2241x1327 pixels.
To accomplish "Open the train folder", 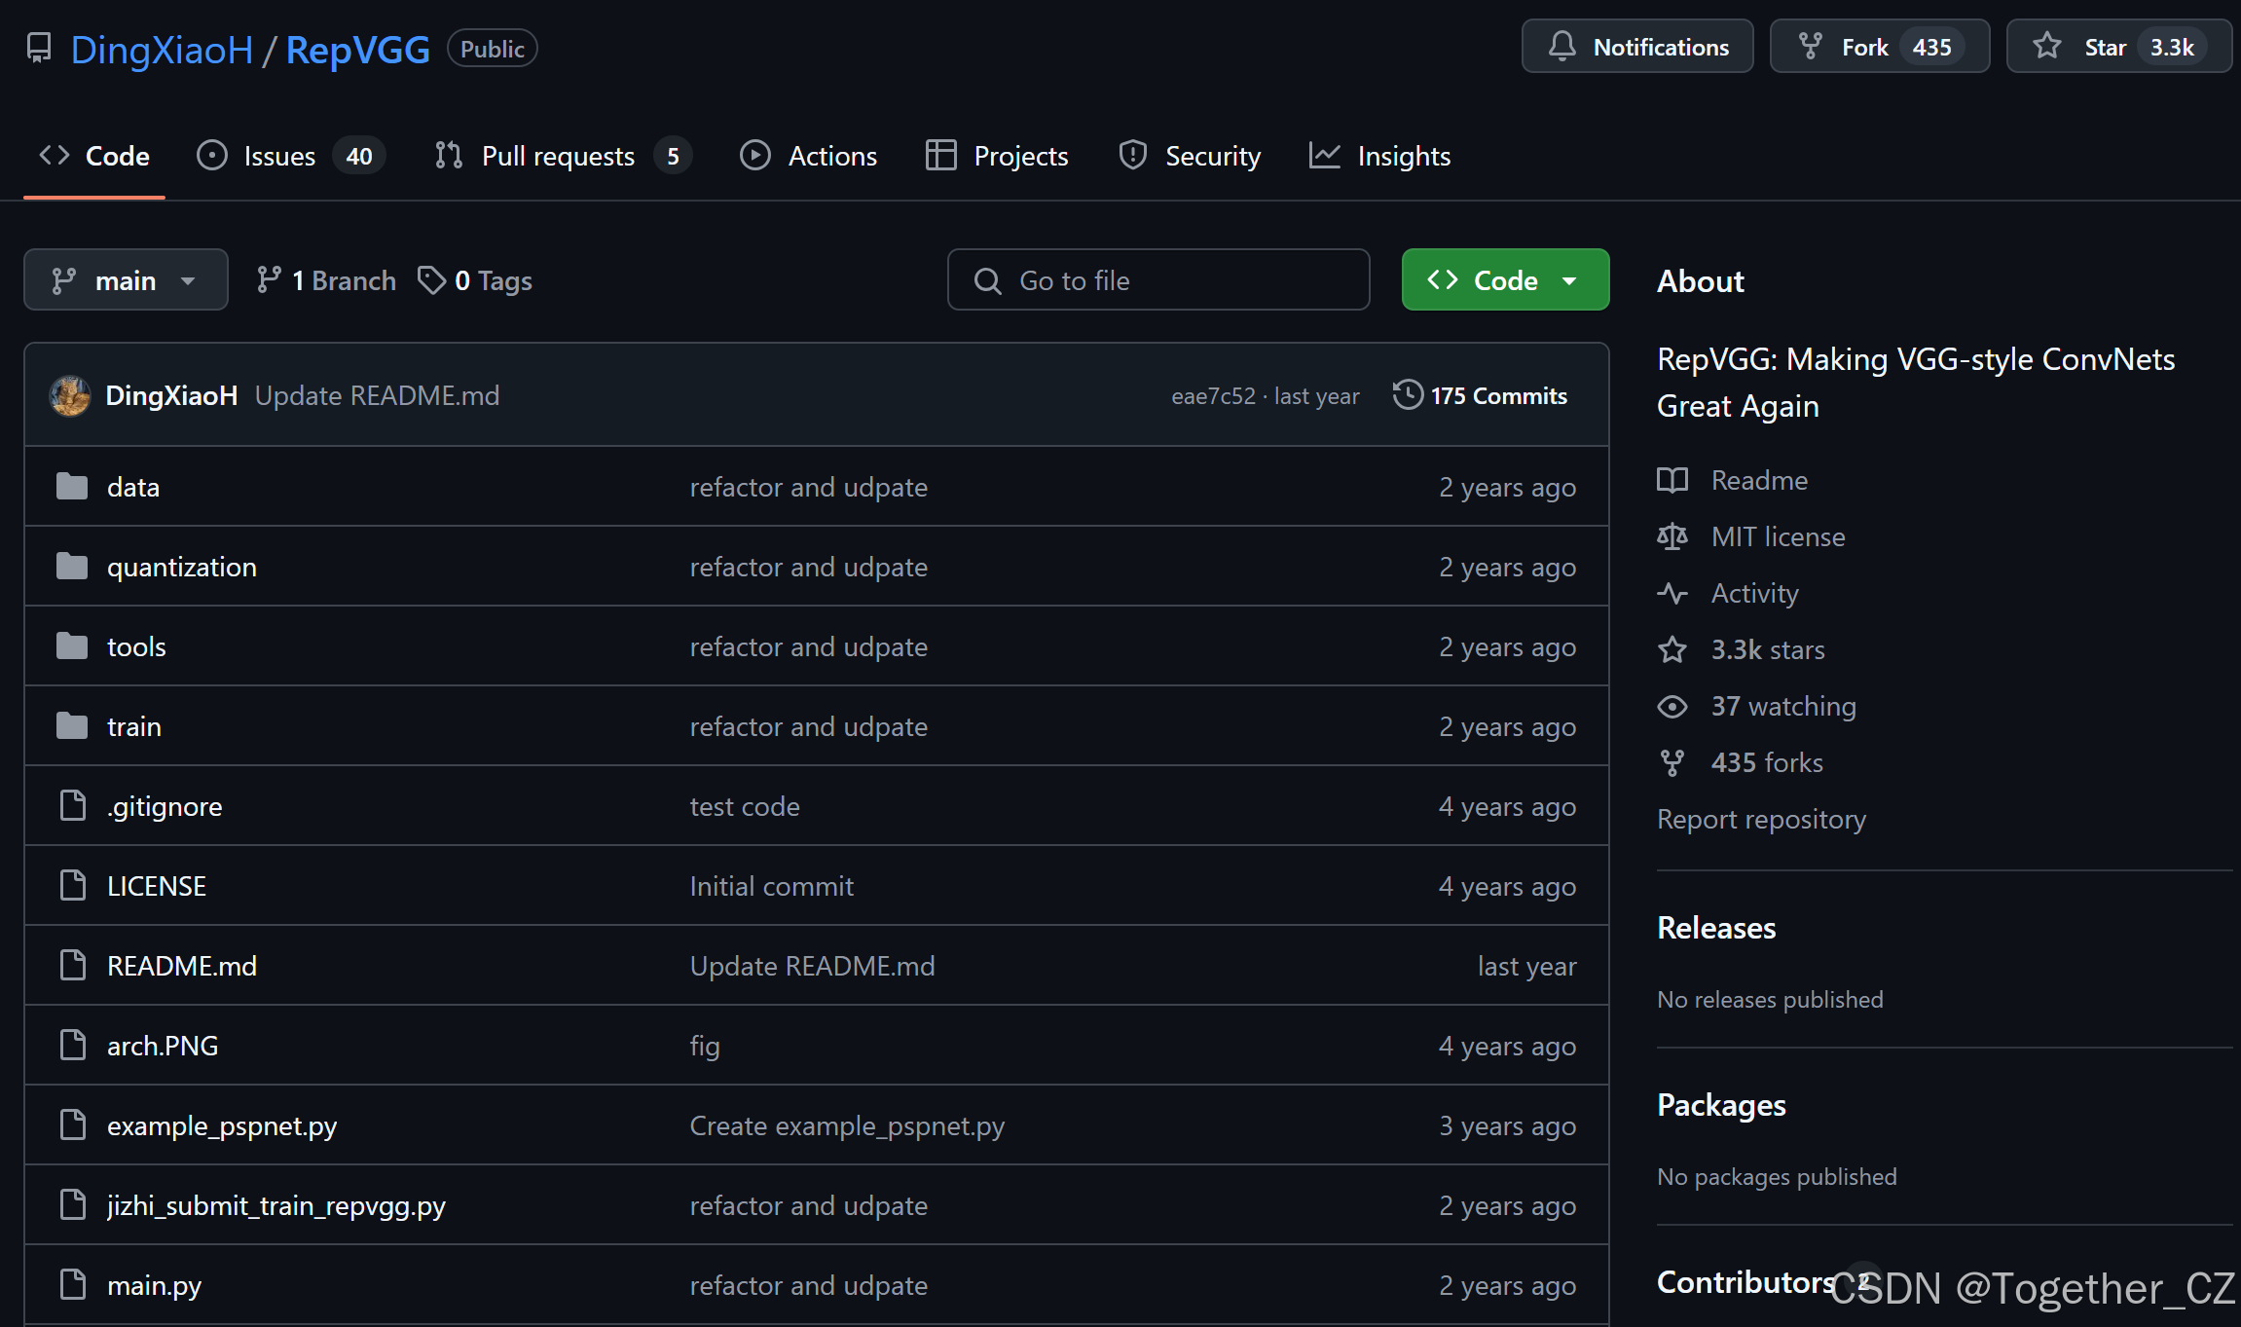I will (134, 726).
